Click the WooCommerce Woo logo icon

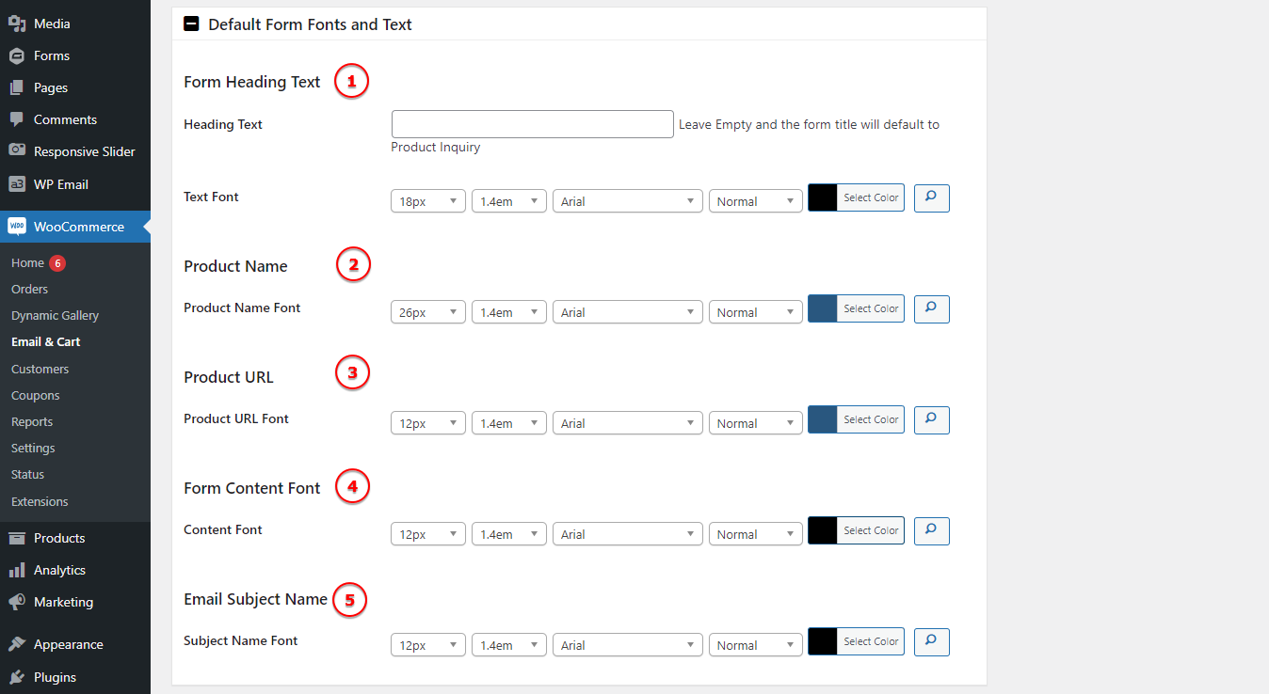16,227
